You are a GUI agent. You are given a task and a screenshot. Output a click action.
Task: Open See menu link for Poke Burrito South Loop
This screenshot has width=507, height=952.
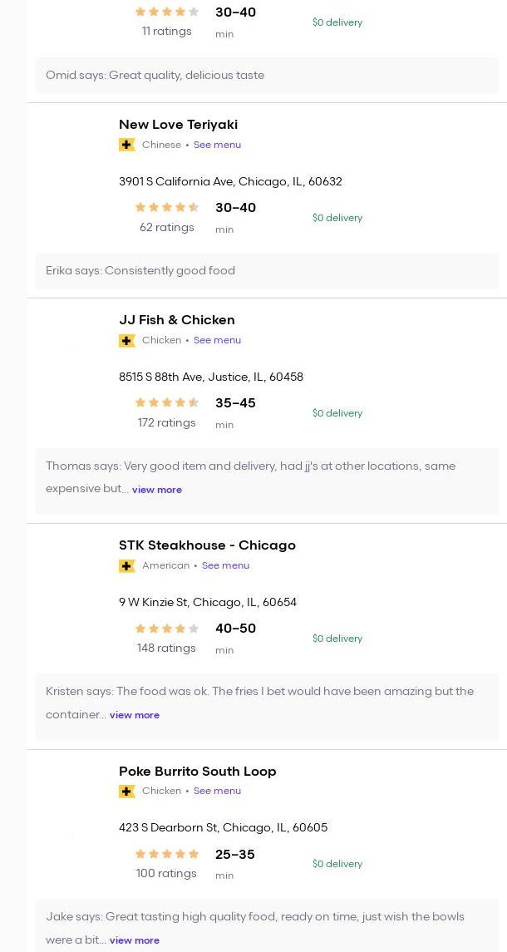click(218, 791)
